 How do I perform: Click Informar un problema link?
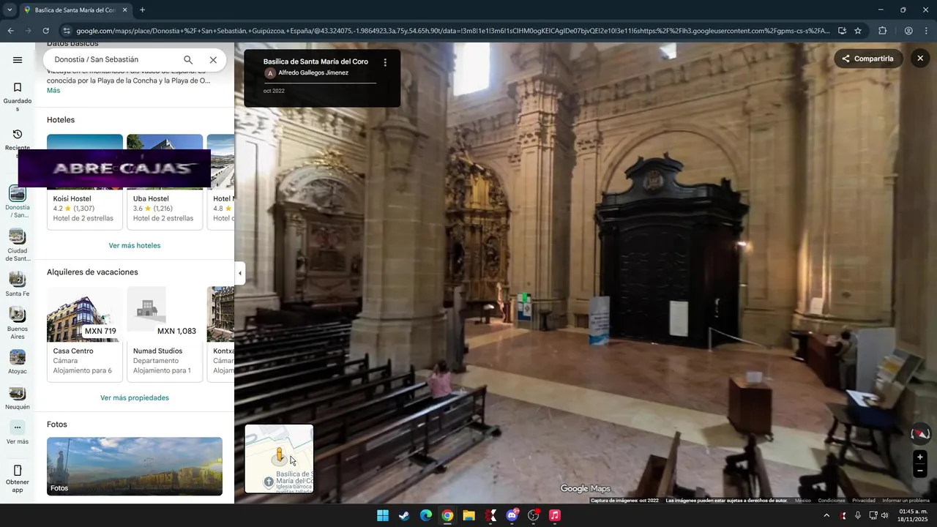[x=906, y=501]
